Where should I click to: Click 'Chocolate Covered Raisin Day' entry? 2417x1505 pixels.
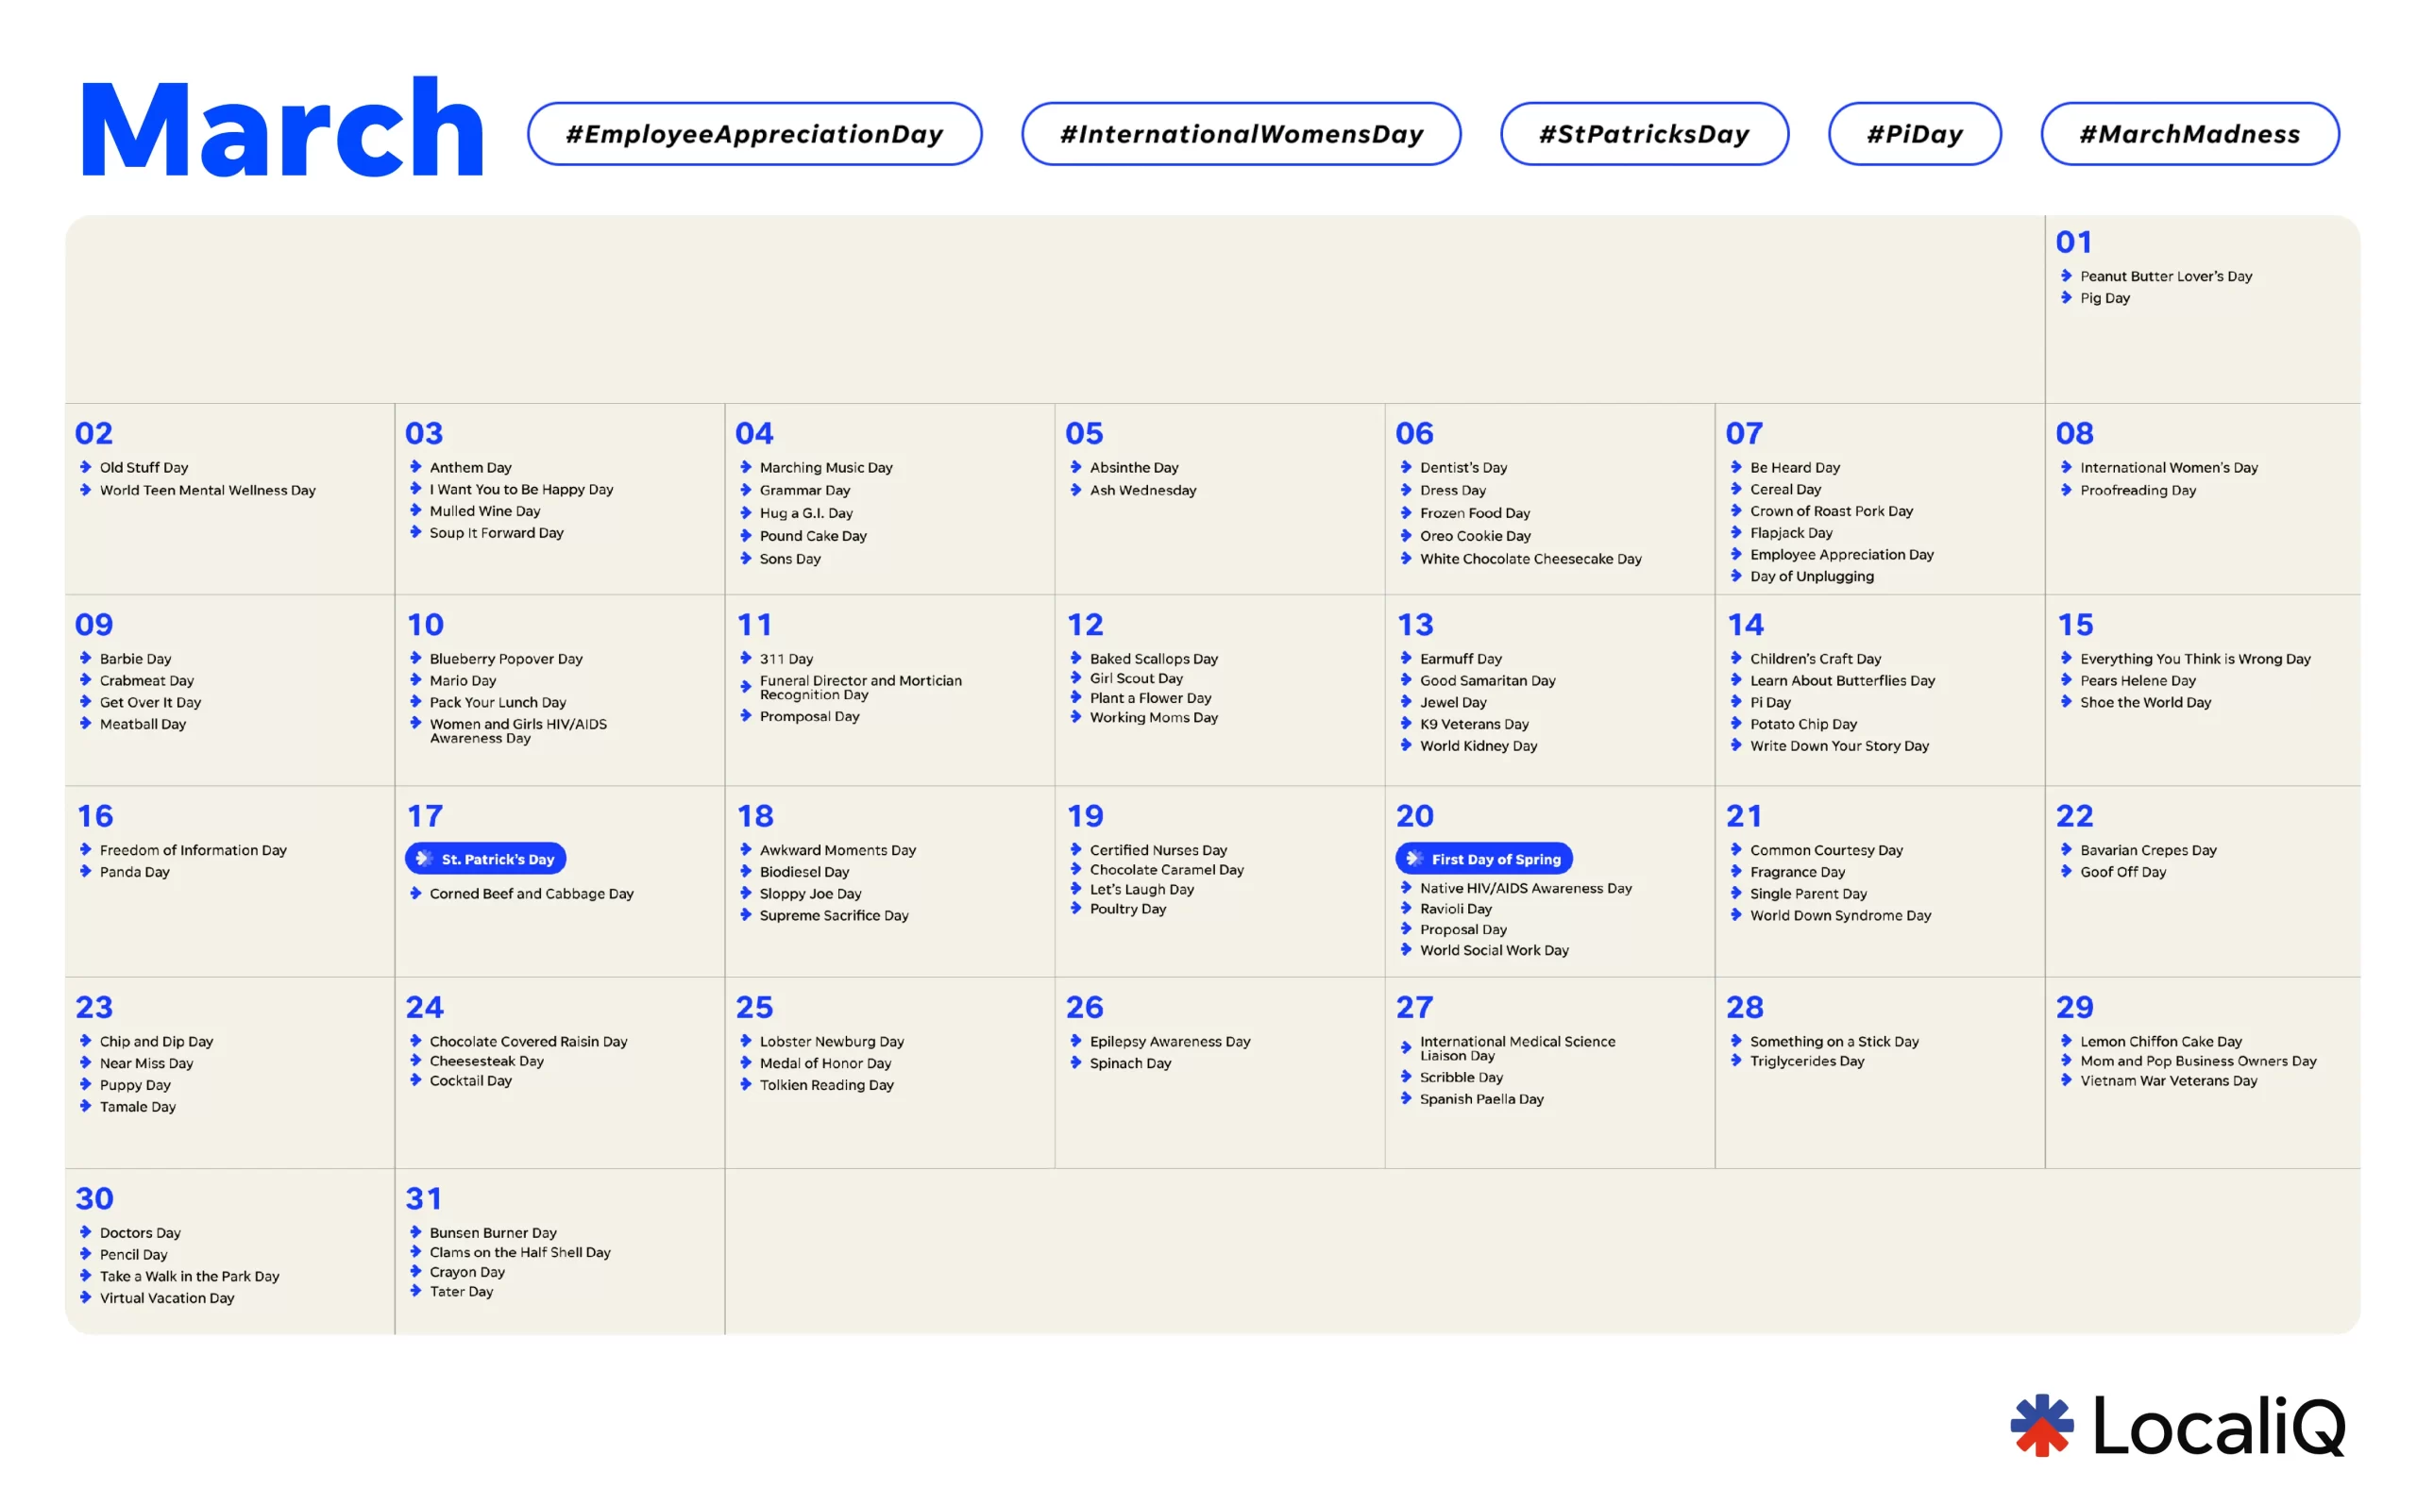point(528,1041)
